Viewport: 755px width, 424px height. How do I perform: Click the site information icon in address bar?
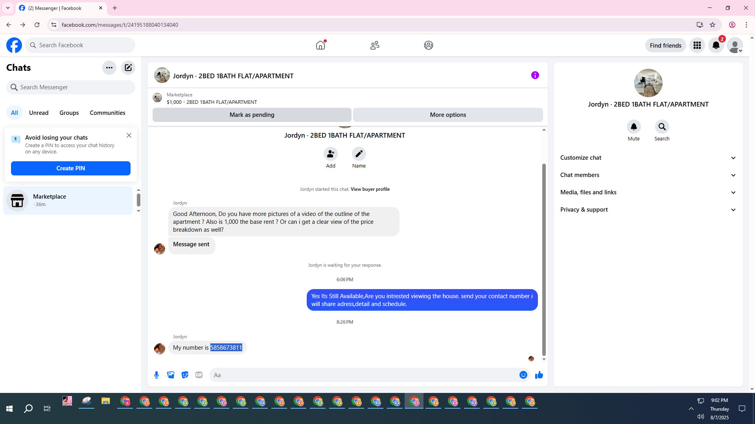(x=54, y=25)
